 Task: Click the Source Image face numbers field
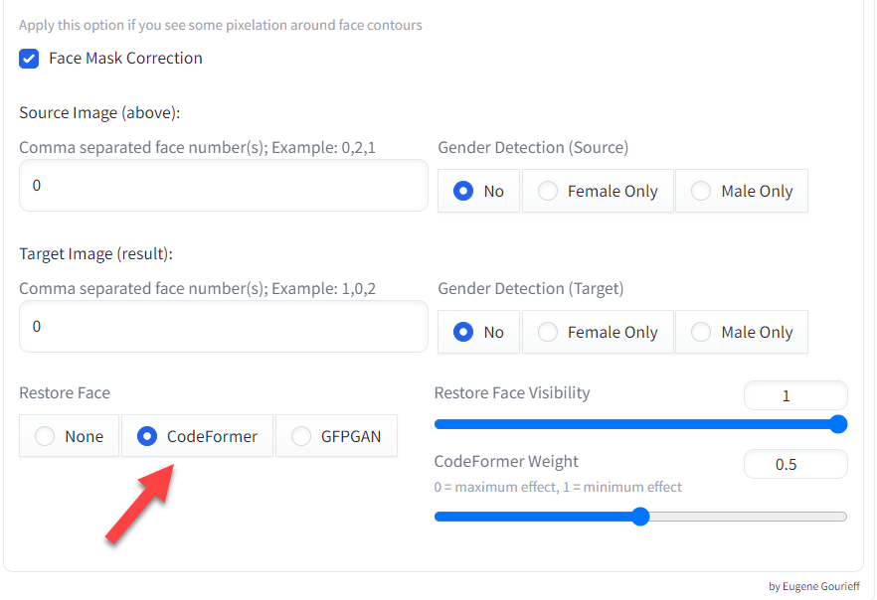(x=223, y=186)
